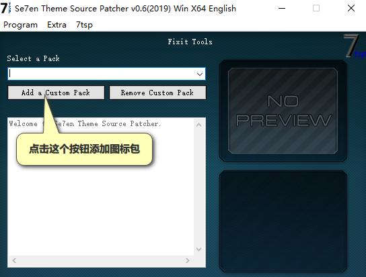Click the Fixit Tools heading

(190, 42)
